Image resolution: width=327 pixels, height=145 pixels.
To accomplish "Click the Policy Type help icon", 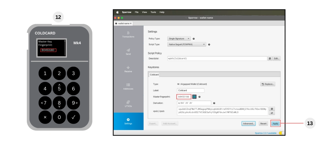I will (x=194, y=39).
